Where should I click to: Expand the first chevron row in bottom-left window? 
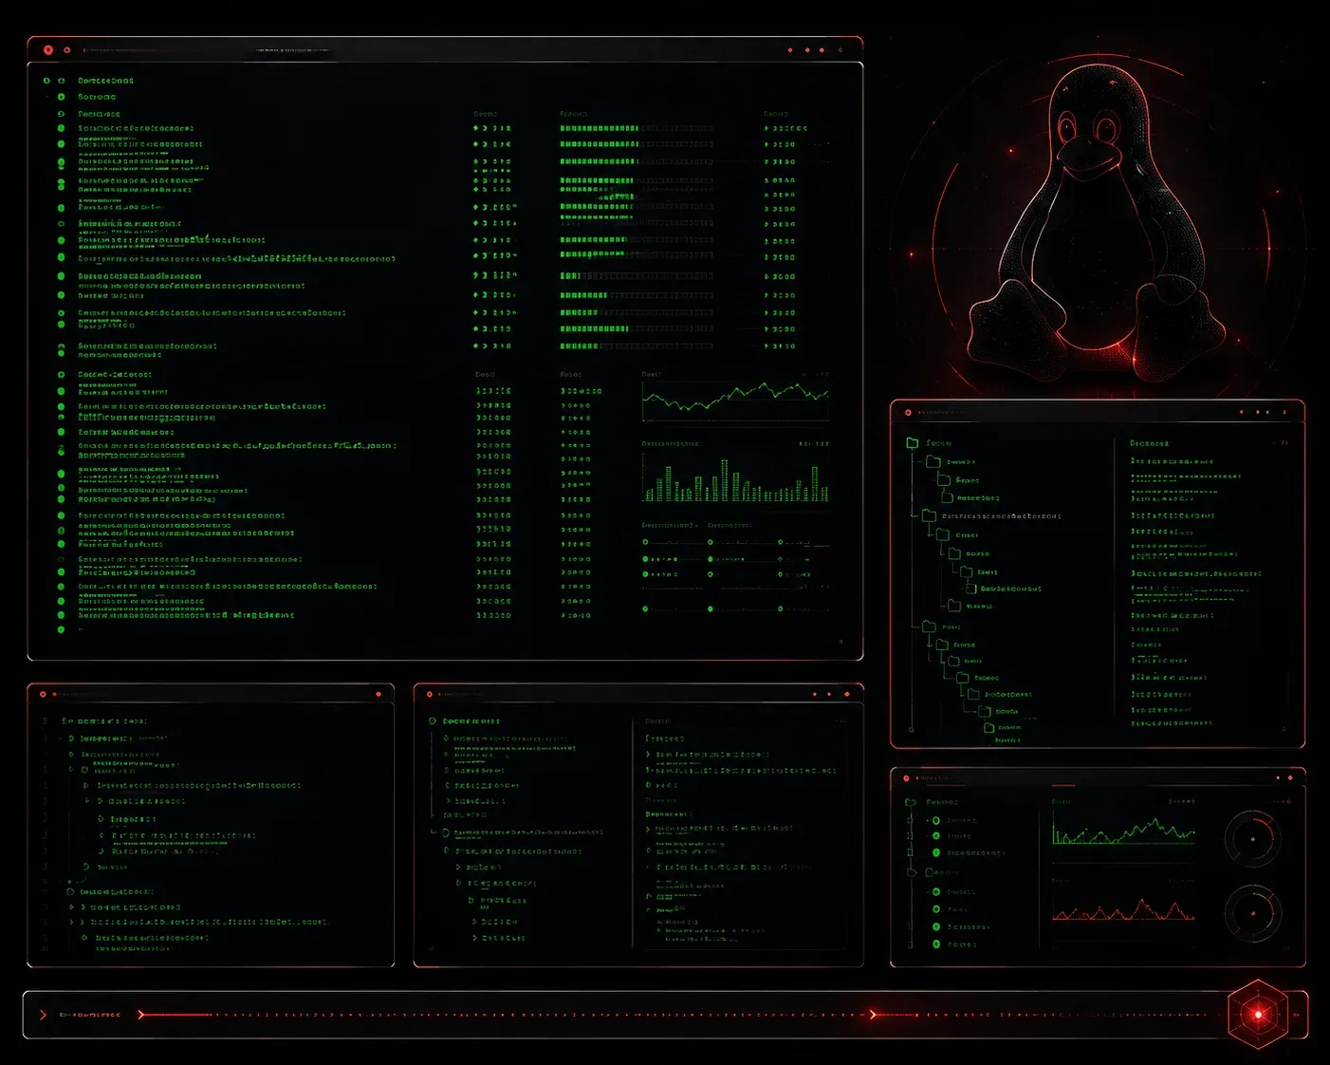[71, 738]
